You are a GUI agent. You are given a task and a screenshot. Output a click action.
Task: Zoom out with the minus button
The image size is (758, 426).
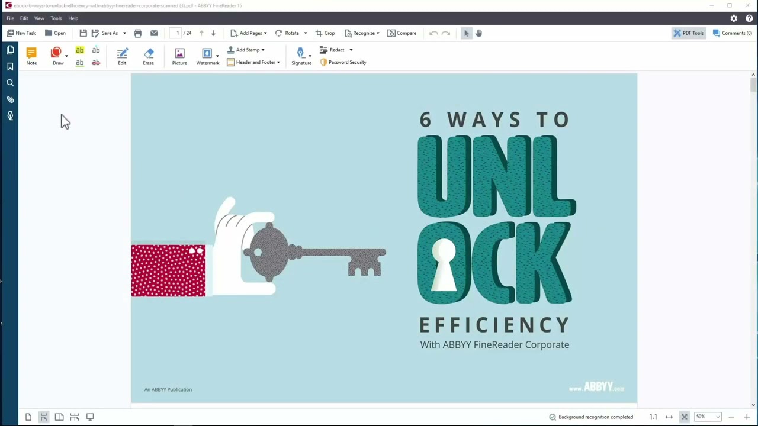[731, 417]
